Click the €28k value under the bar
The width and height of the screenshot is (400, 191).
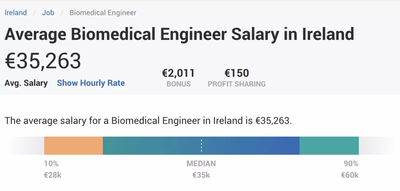(x=53, y=175)
